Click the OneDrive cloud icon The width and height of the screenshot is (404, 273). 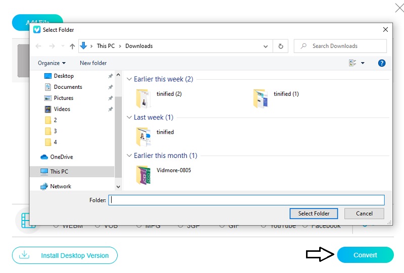pyautogui.click(x=44, y=157)
